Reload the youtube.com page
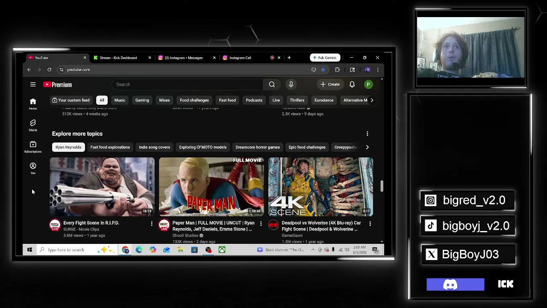This screenshot has height=308, width=547. tap(49, 70)
